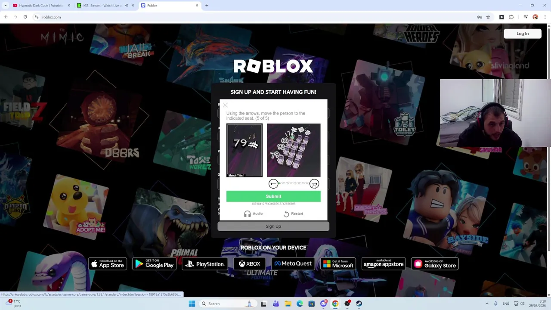
Task: Open OBS Studio from the taskbar
Action: [x=347, y=304]
